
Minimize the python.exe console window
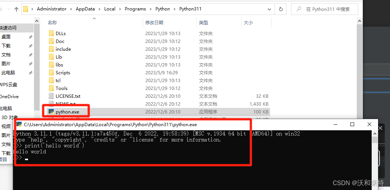[335, 124]
